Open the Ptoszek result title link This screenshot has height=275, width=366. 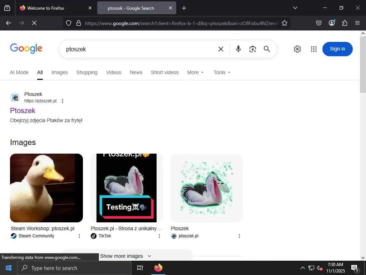coord(23,111)
